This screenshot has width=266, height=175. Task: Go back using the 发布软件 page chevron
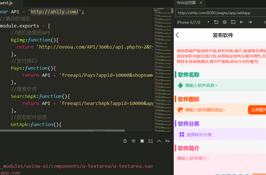178,35
